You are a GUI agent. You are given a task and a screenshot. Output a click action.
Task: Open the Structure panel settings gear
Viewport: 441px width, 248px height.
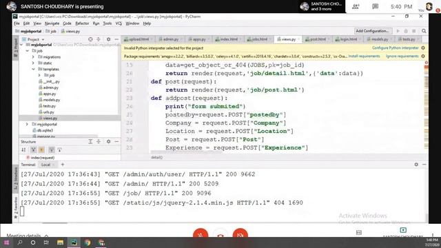[x=109, y=141]
